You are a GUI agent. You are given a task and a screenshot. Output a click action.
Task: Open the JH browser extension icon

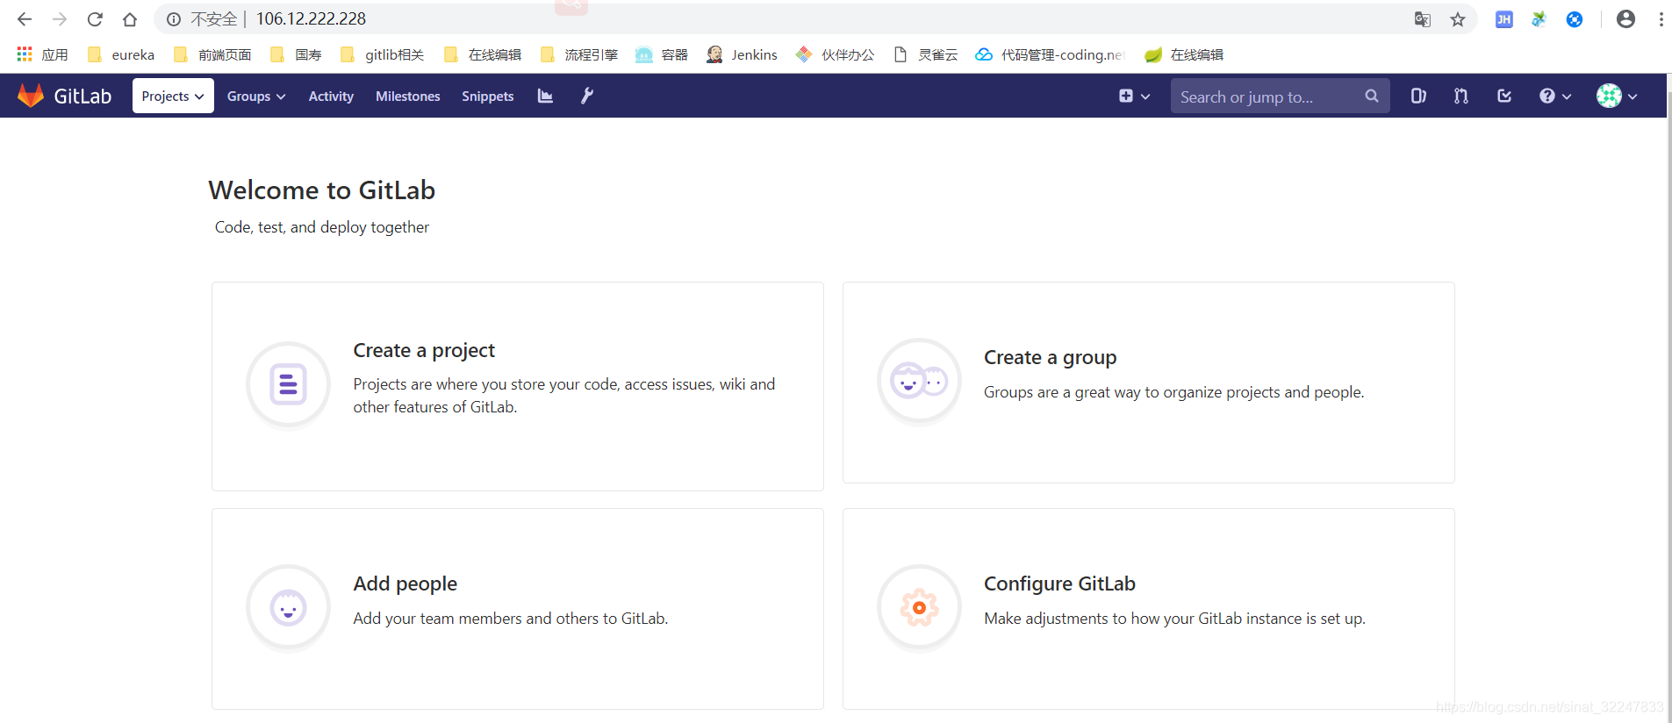[1504, 19]
